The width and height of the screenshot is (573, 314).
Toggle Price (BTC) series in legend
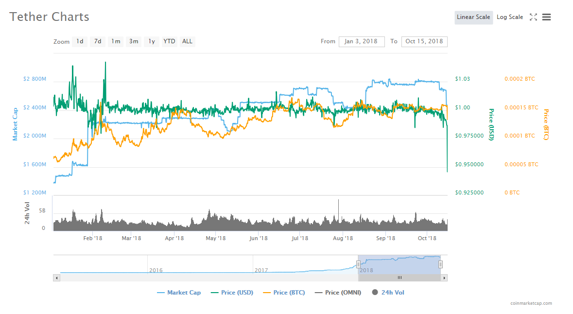tap(284, 293)
